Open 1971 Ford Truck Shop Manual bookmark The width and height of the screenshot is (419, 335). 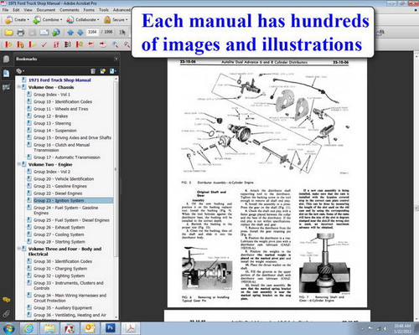(59, 80)
